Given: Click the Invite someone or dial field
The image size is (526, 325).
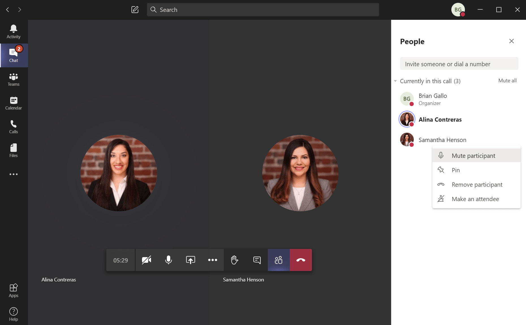Looking at the screenshot, I should pyautogui.click(x=459, y=64).
